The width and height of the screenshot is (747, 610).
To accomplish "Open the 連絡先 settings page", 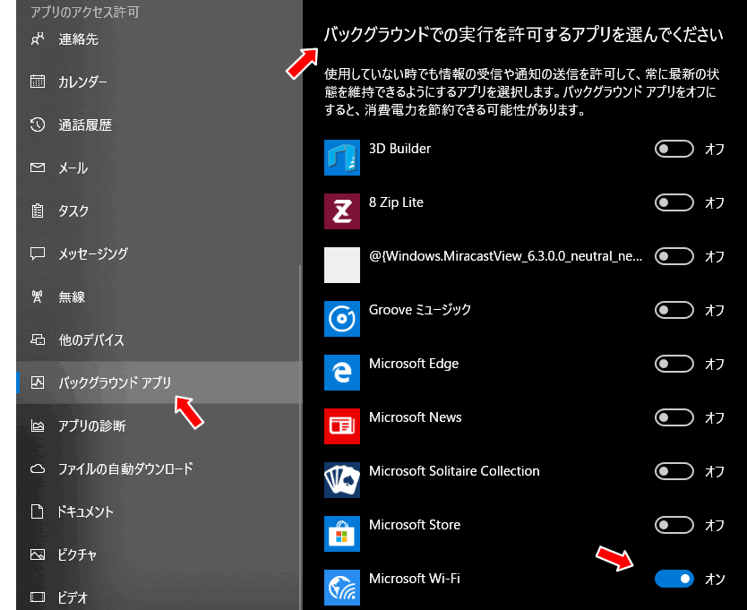I will coord(159,39).
